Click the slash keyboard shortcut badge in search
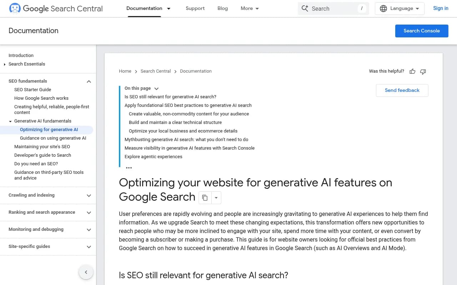Screen dimensions: 457x285 (362, 9)
